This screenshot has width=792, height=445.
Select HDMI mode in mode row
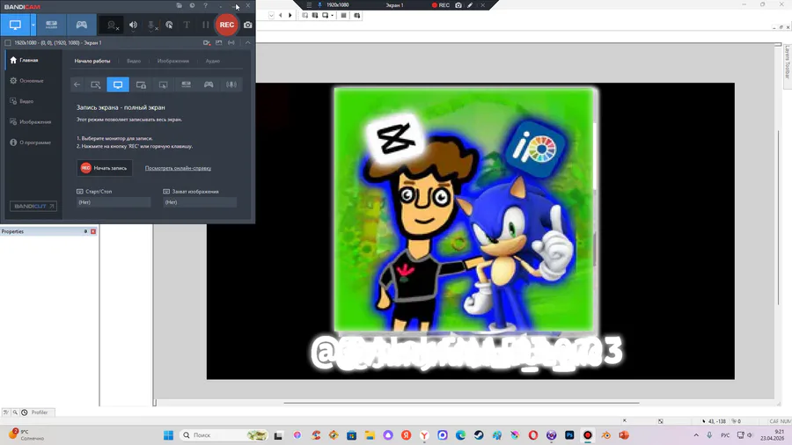pyautogui.click(x=186, y=84)
